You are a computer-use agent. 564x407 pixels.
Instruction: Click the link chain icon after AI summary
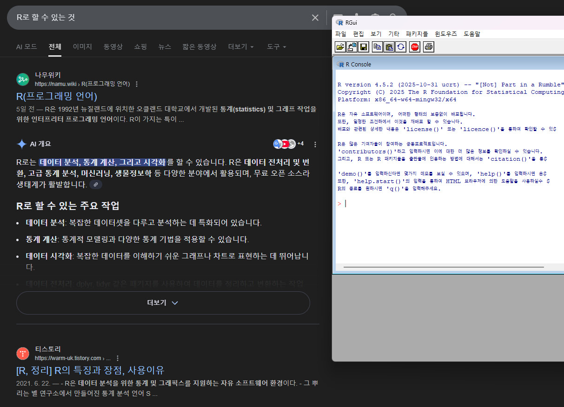coord(96,184)
